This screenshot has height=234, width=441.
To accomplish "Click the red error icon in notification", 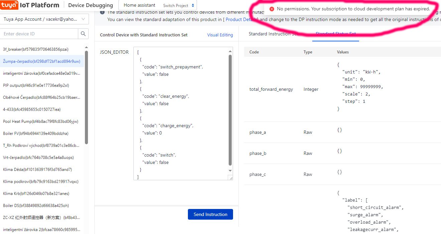I will tap(272, 9).
